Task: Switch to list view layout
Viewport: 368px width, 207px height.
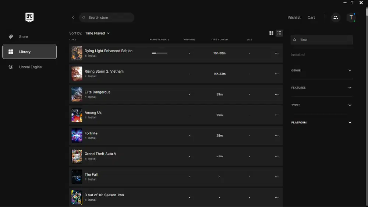Action: pyautogui.click(x=279, y=33)
